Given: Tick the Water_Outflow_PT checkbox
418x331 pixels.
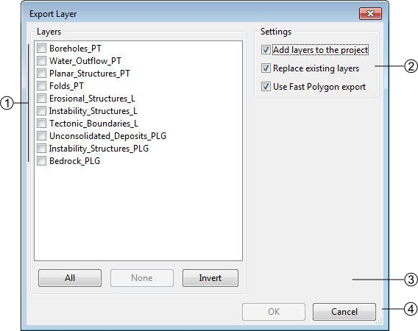Looking at the screenshot, I should pyautogui.click(x=42, y=61).
